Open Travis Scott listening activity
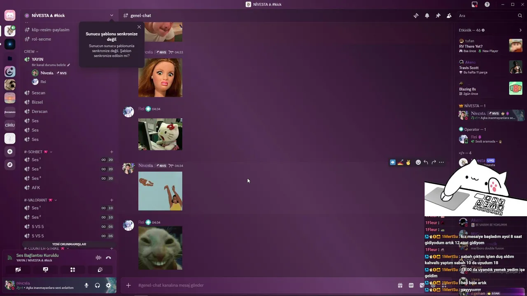The height and width of the screenshot is (296, 527). pos(490,67)
